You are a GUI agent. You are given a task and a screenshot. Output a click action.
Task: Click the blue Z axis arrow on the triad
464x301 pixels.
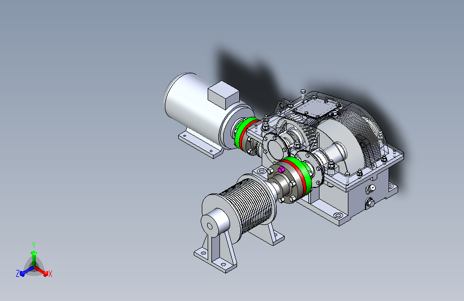(x=26, y=271)
